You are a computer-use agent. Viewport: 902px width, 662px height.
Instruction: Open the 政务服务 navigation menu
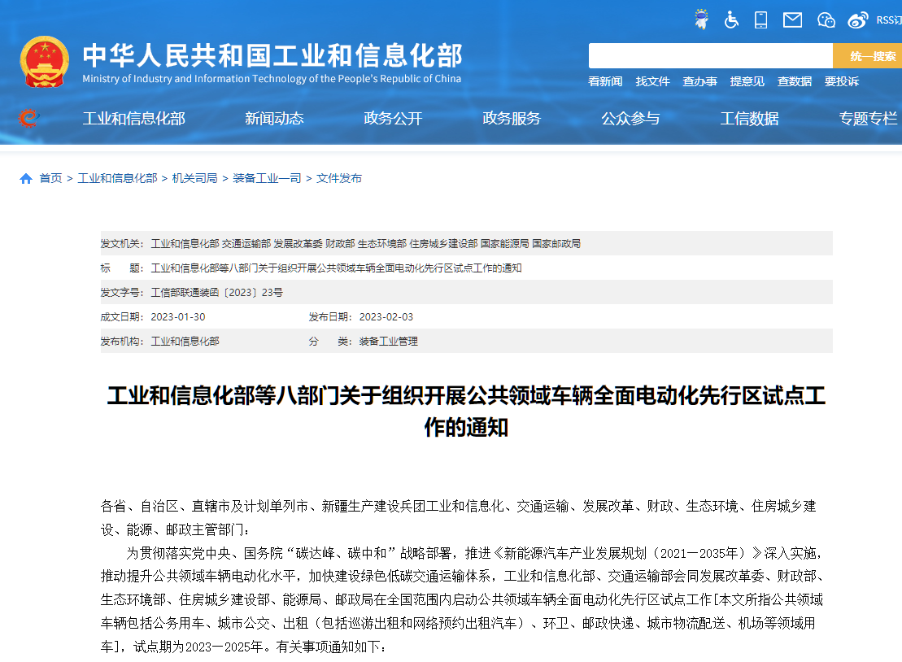tap(512, 119)
